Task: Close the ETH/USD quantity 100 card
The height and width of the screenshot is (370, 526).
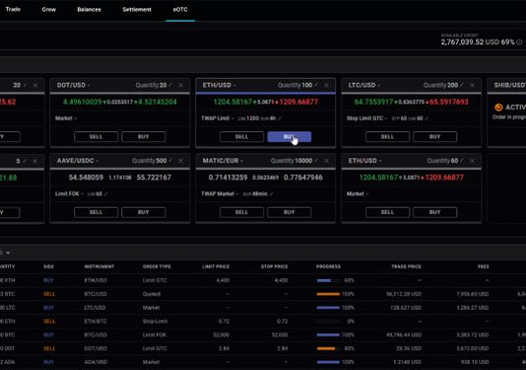Action: point(326,86)
